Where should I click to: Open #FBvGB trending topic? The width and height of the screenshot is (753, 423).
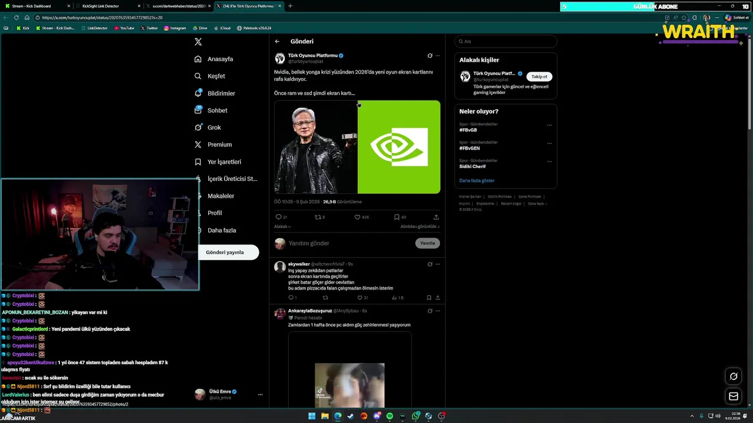(x=468, y=130)
